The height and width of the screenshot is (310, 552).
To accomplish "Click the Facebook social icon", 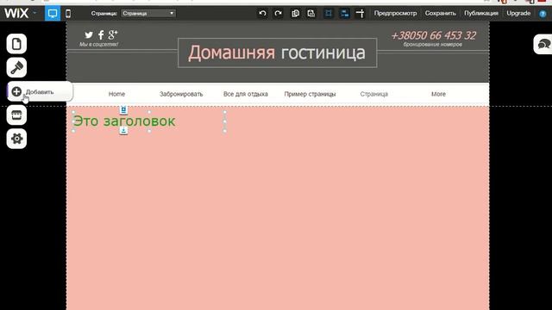I will 101,34.
